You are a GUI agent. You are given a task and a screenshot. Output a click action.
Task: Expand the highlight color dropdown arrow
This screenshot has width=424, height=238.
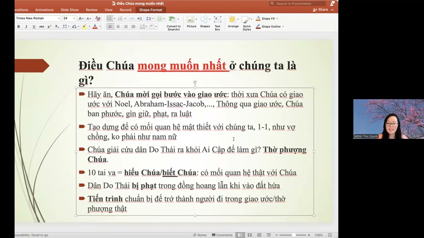coord(89,26)
